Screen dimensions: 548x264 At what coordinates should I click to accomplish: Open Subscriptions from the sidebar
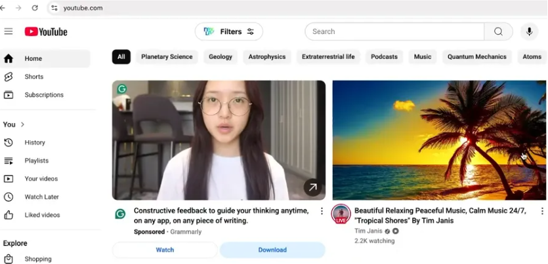45,95
